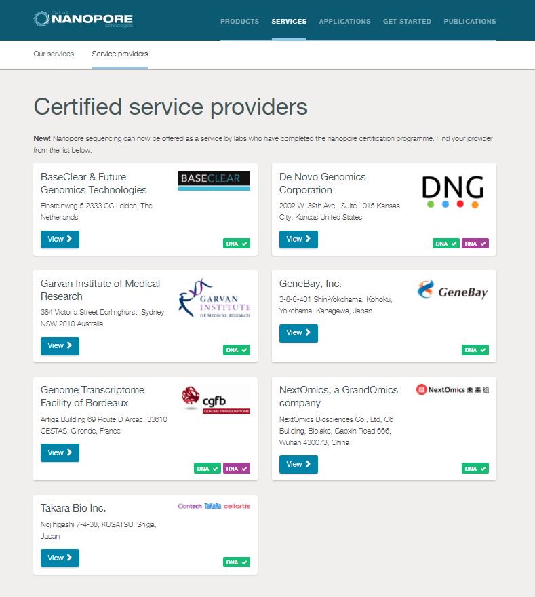The height and width of the screenshot is (597, 535).
Task: Click Garvan Institute of Medical Research title
Action: pos(100,290)
